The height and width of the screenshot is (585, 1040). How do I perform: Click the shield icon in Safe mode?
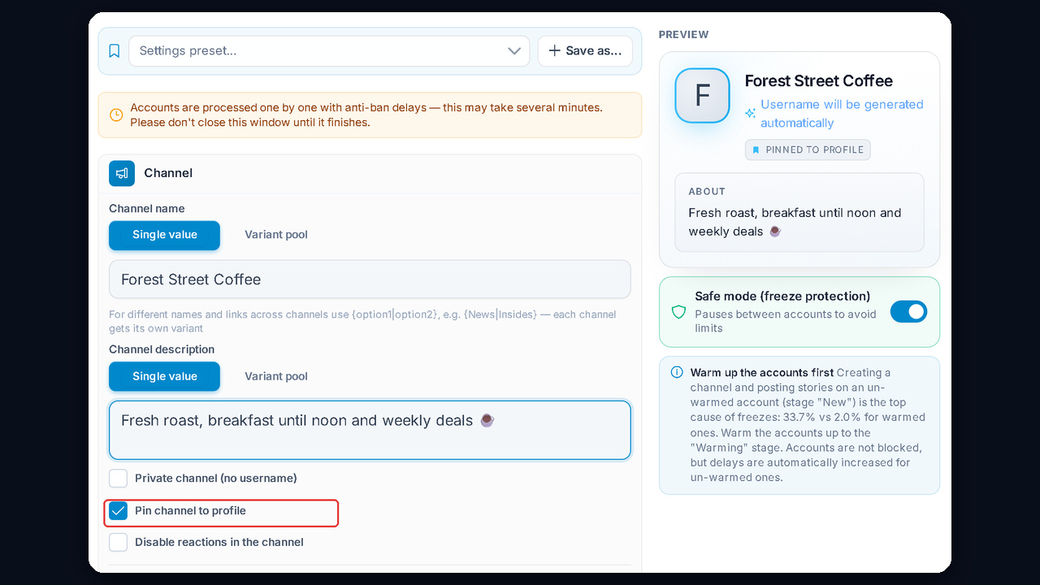click(678, 312)
